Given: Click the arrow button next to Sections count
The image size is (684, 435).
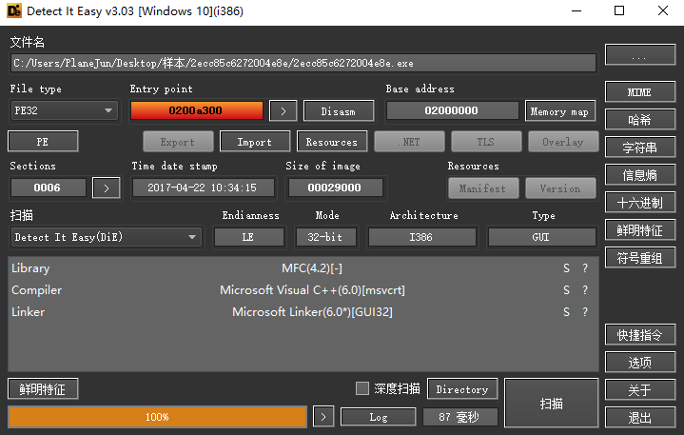Looking at the screenshot, I should point(106,188).
